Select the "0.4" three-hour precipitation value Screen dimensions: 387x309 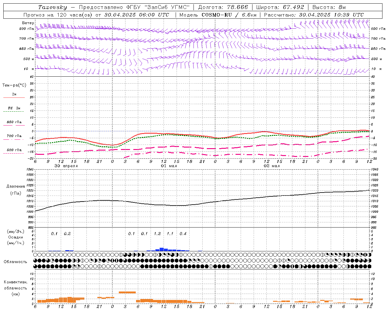[183, 234]
